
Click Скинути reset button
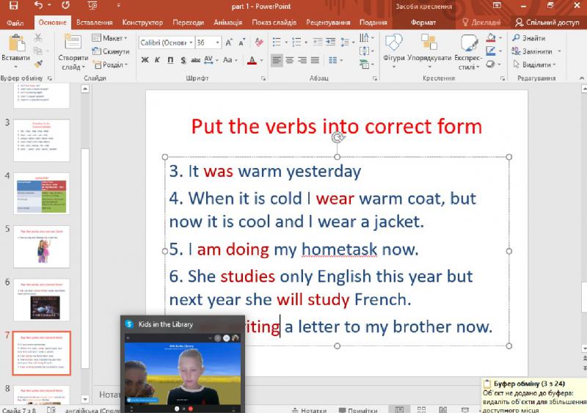111,51
